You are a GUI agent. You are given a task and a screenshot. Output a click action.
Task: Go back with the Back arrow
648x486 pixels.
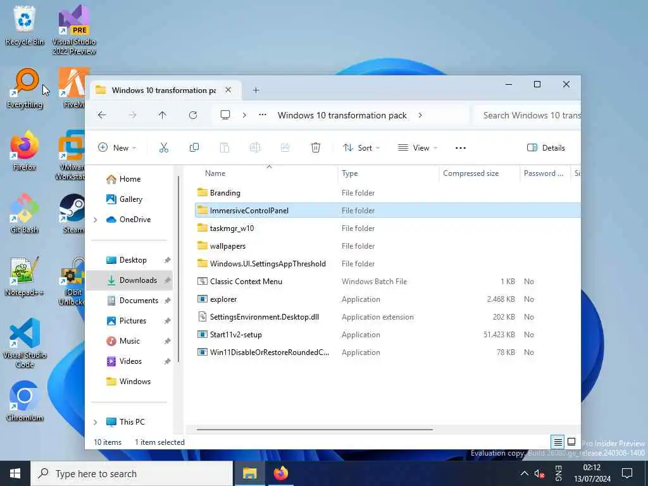click(102, 115)
